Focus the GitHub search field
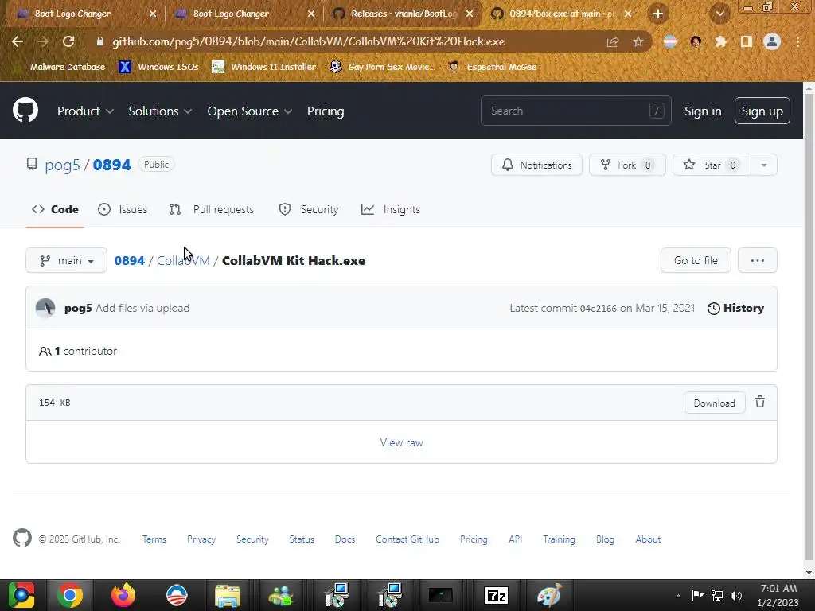This screenshot has width=815, height=611. (576, 111)
